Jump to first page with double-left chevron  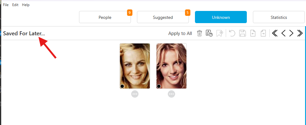click(275, 33)
